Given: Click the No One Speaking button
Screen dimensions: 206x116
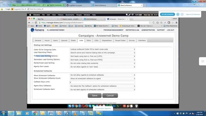Looking at the screenshot, I should (x=167, y=14).
